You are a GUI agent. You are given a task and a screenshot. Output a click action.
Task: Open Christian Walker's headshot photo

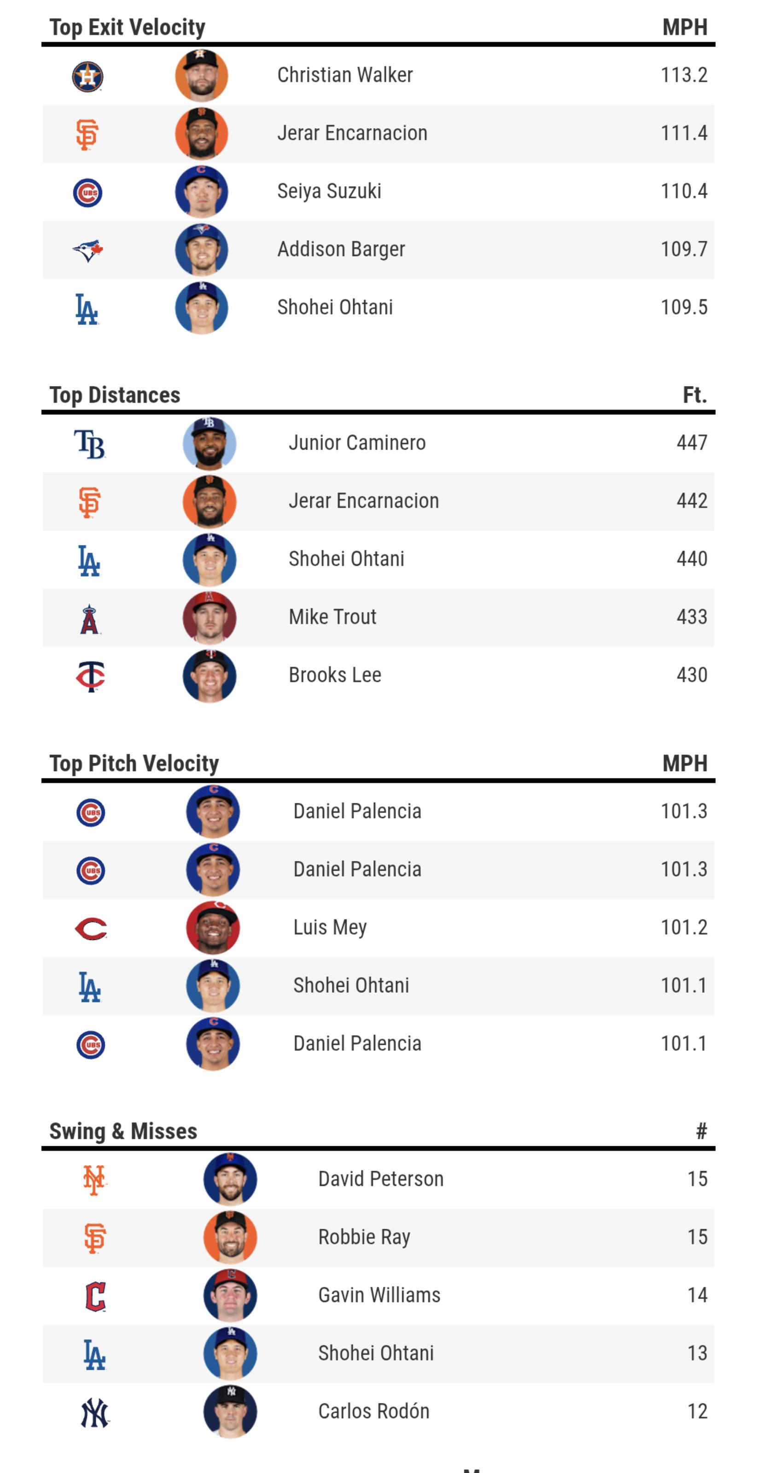202,76
